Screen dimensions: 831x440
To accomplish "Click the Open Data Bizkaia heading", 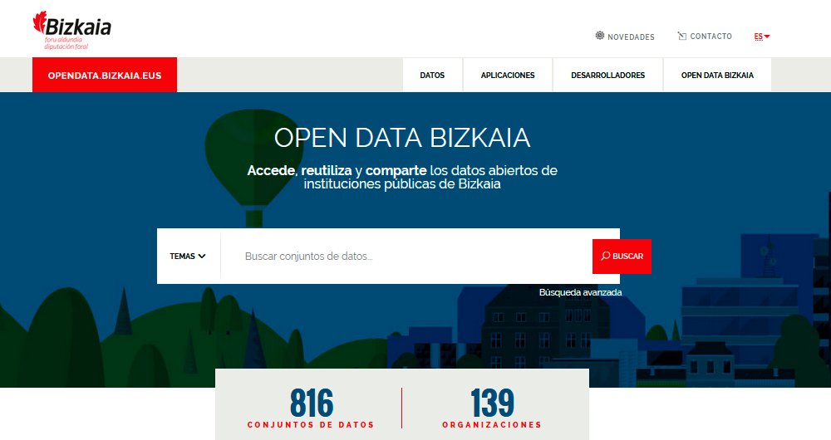I will click(x=402, y=138).
